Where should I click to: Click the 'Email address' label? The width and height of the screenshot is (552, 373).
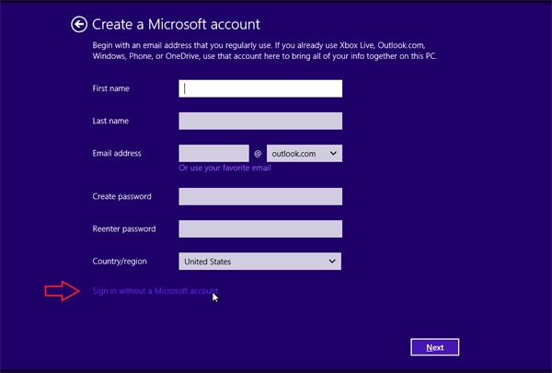(117, 153)
